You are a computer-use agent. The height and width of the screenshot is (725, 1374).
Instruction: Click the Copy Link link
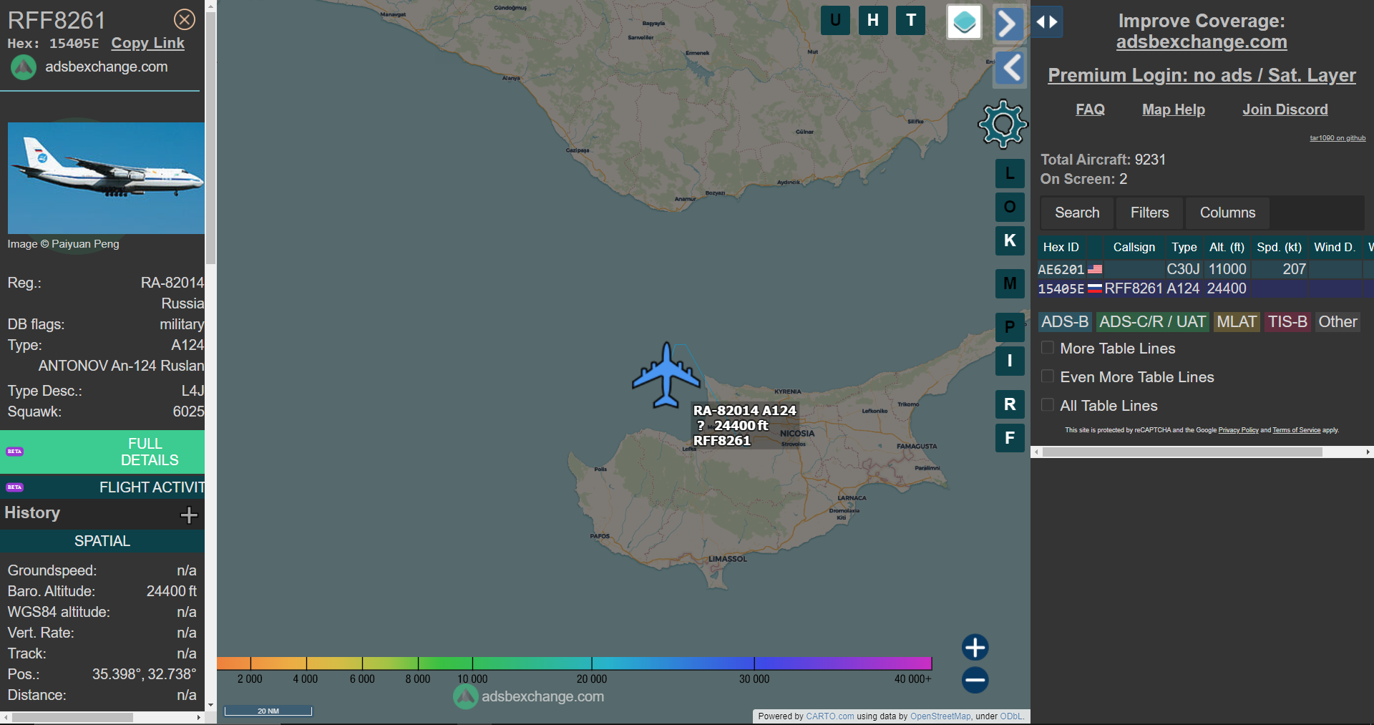click(147, 43)
